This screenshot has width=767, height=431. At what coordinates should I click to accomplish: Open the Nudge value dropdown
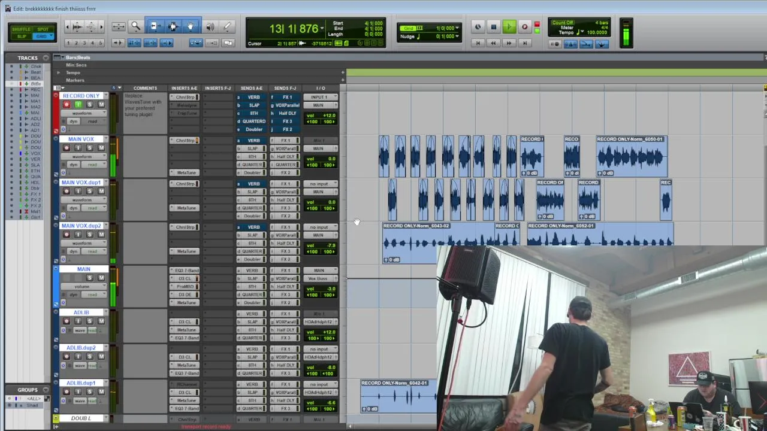pos(457,37)
